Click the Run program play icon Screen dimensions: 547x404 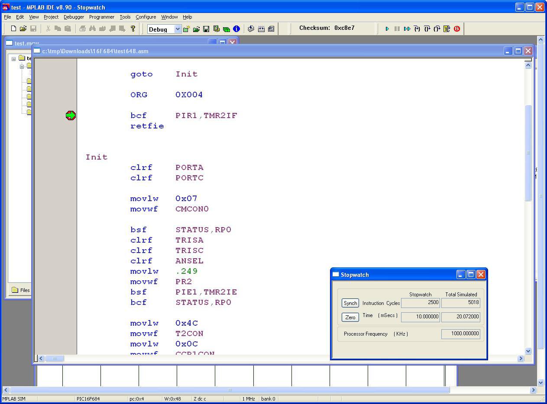387,29
